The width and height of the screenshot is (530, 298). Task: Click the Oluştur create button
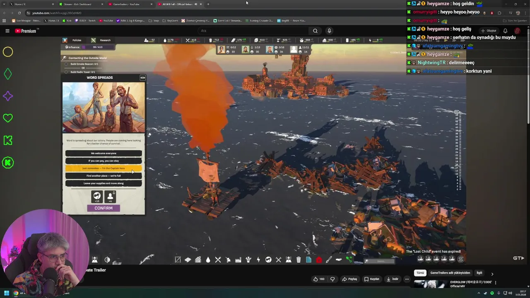point(489,31)
